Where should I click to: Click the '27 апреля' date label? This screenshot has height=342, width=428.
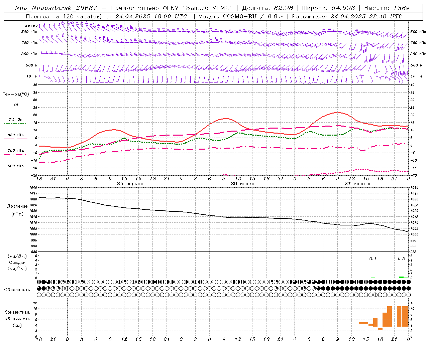357,184
